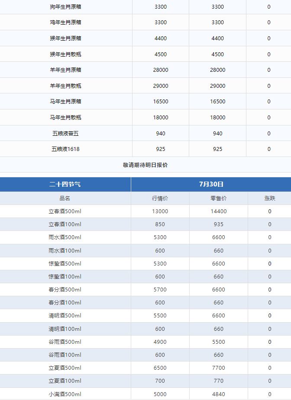Click the 敬请期待明日报价 notice text
Viewport: 291px width, 400px height.
(x=145, y=165)
